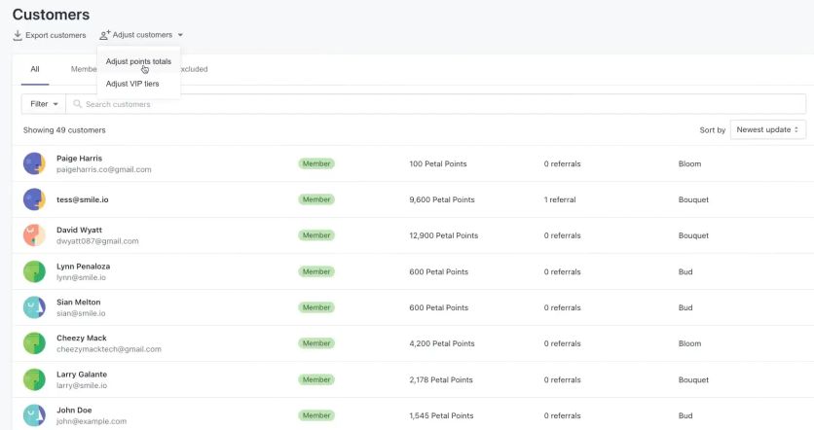
Task: Click the Customers page heading
Action: click(x=51, y=14)
